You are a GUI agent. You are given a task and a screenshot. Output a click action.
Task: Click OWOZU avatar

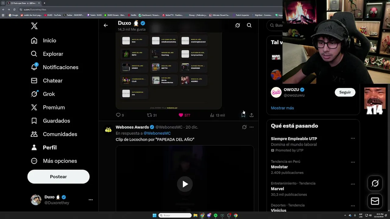276,92
